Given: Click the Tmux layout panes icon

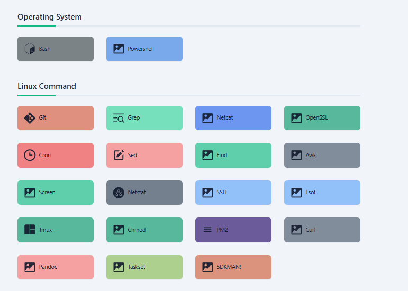Looking at the screenshot, I should pyautogui.click(x=30, y=230).
